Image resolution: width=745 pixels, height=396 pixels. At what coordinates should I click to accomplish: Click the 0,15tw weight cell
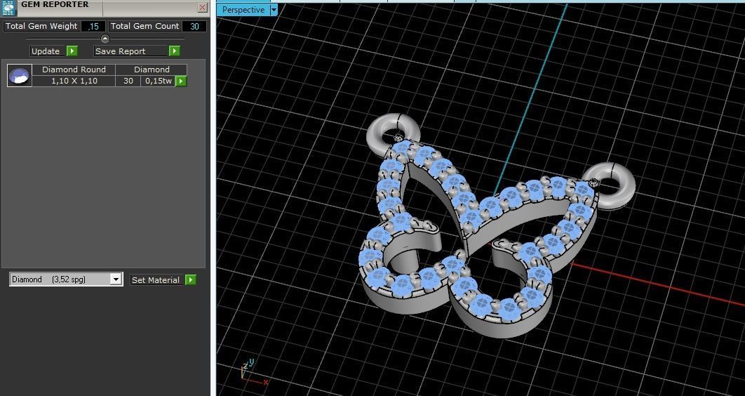[x=159, y=81]
